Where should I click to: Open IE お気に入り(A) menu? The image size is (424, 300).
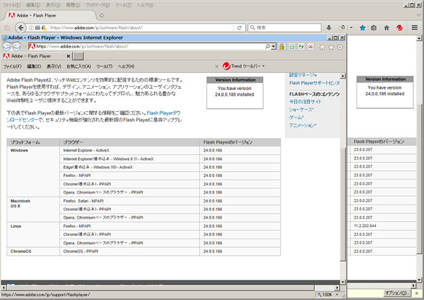79,66
